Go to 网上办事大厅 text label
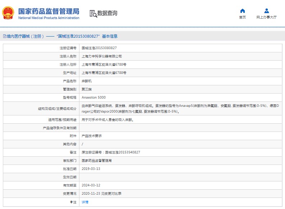The image size is (285, 209). click(266, 17)
